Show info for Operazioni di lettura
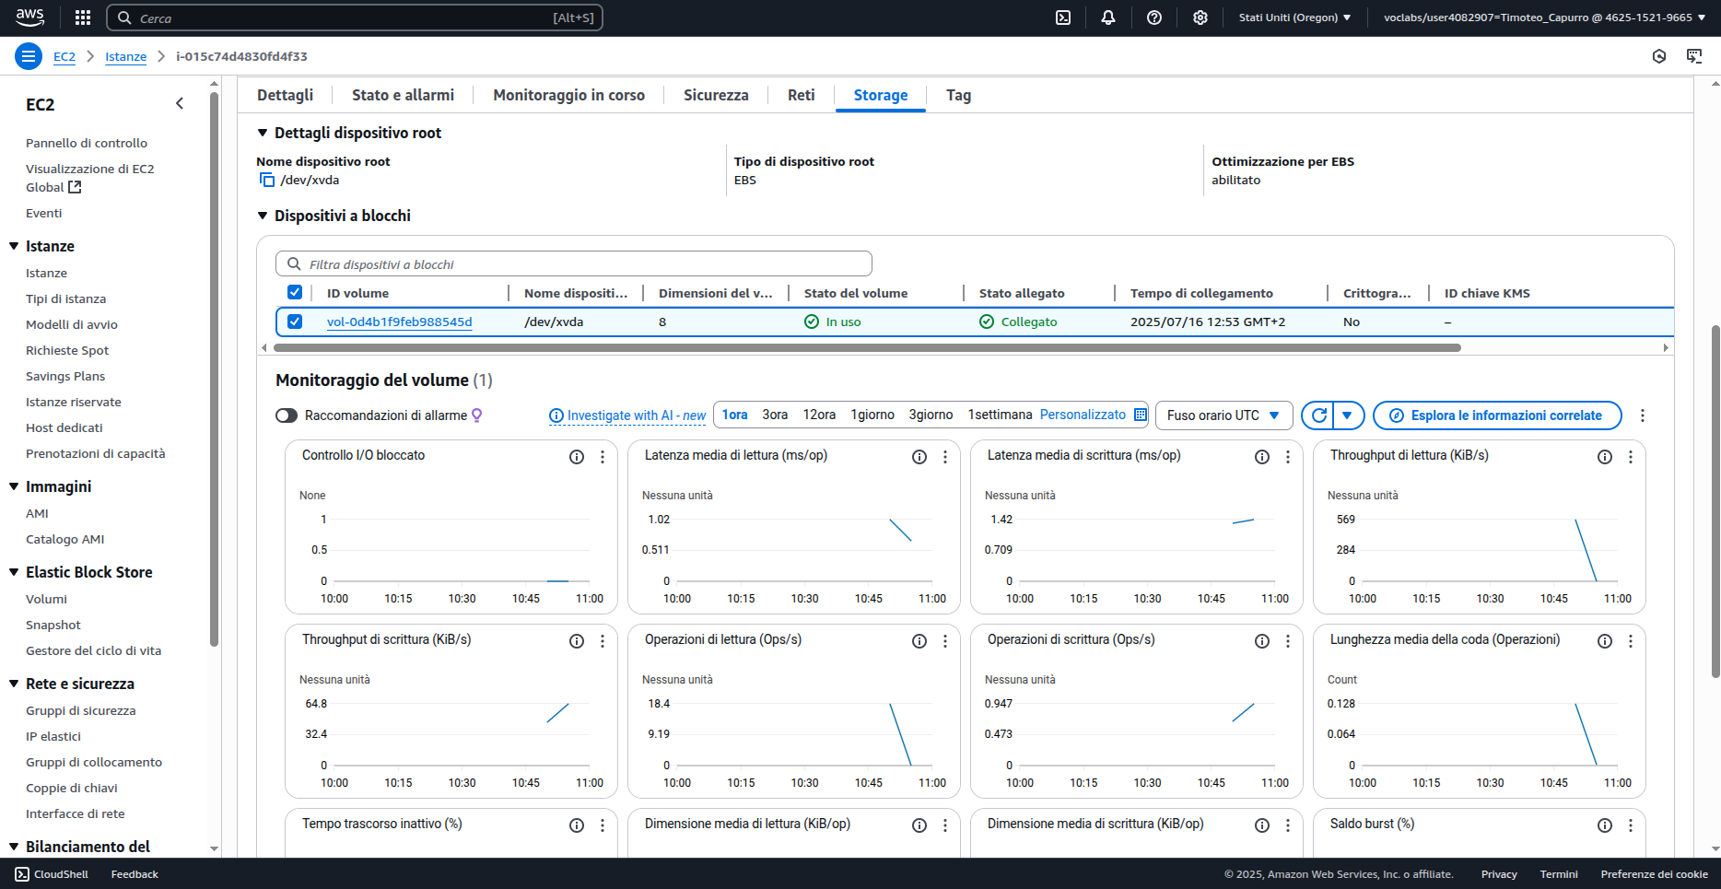The width and height of the screenshot is (1721, 889). (x=919, y=641)
